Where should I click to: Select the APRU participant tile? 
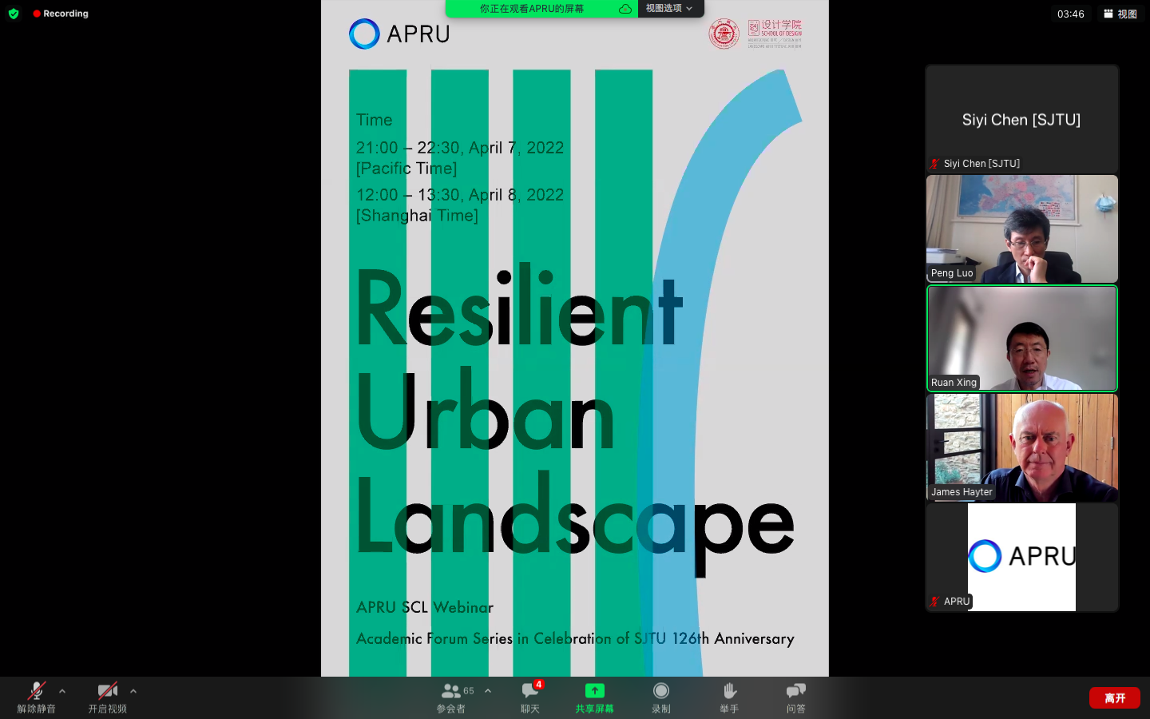1021,557
